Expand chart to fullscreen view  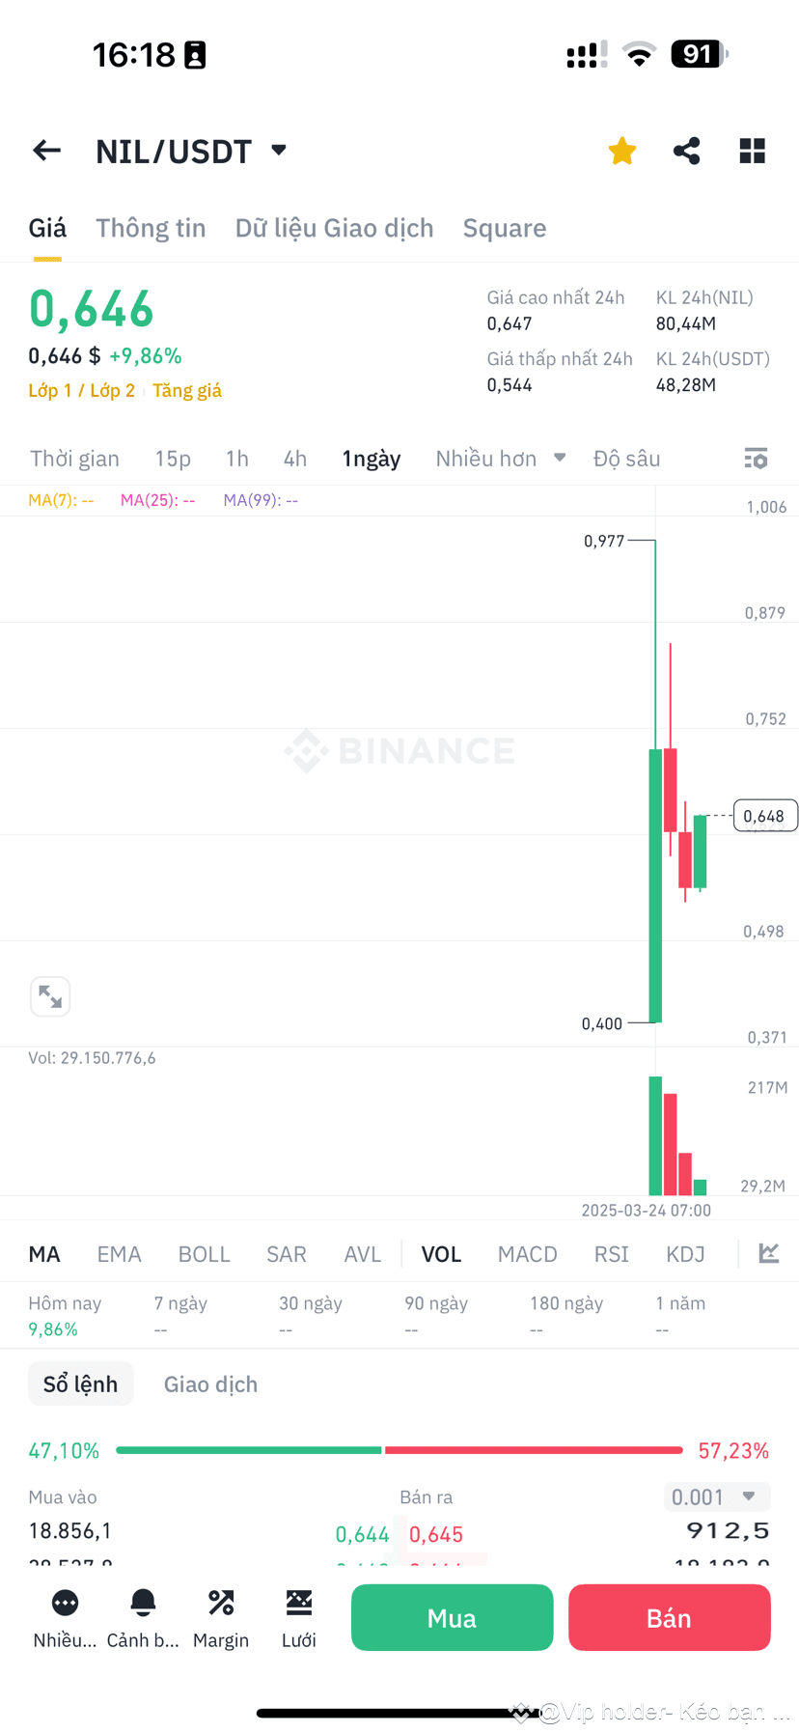50,996
